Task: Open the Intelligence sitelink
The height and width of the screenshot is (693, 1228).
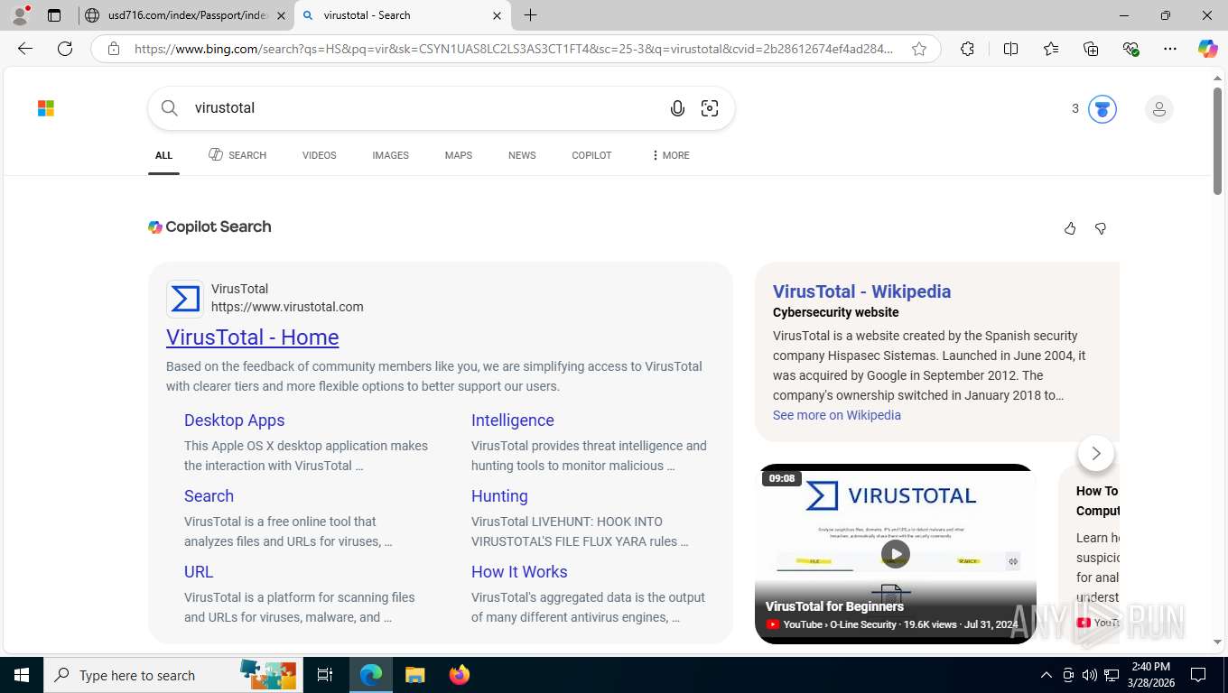Action: tap(513, 420)
